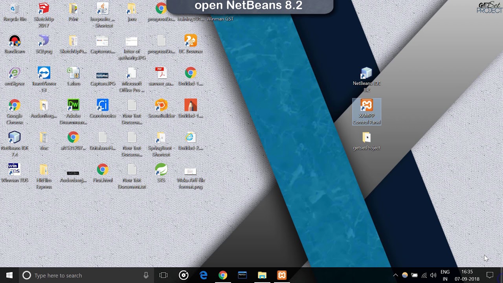Select the Recycle Bin icon
503x283 pixels.
point(15,12)
